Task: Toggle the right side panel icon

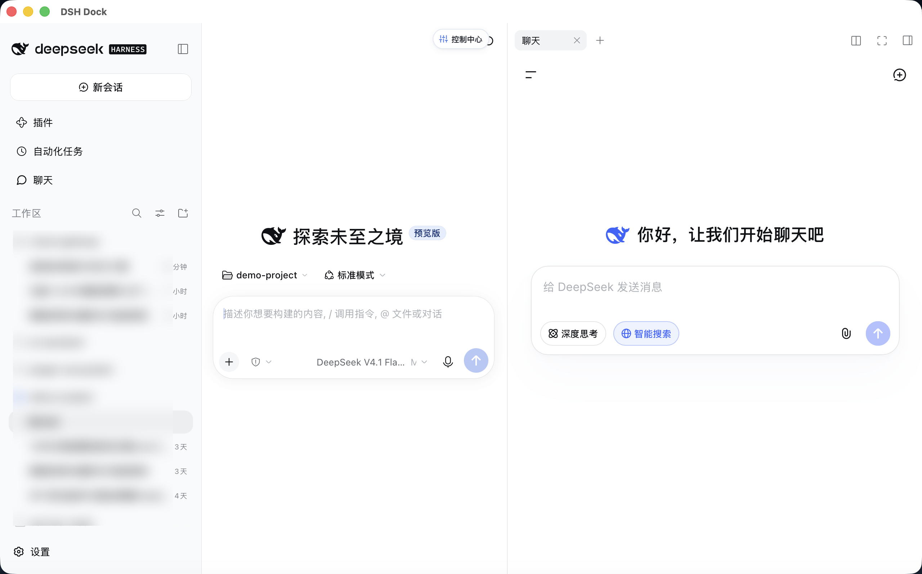Action: tap(908, 40)
